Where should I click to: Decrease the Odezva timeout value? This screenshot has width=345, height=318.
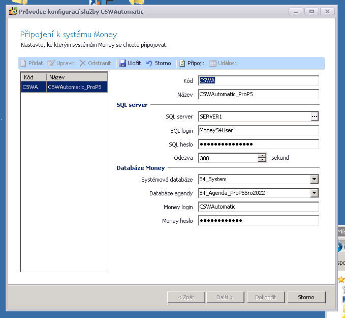262,160
